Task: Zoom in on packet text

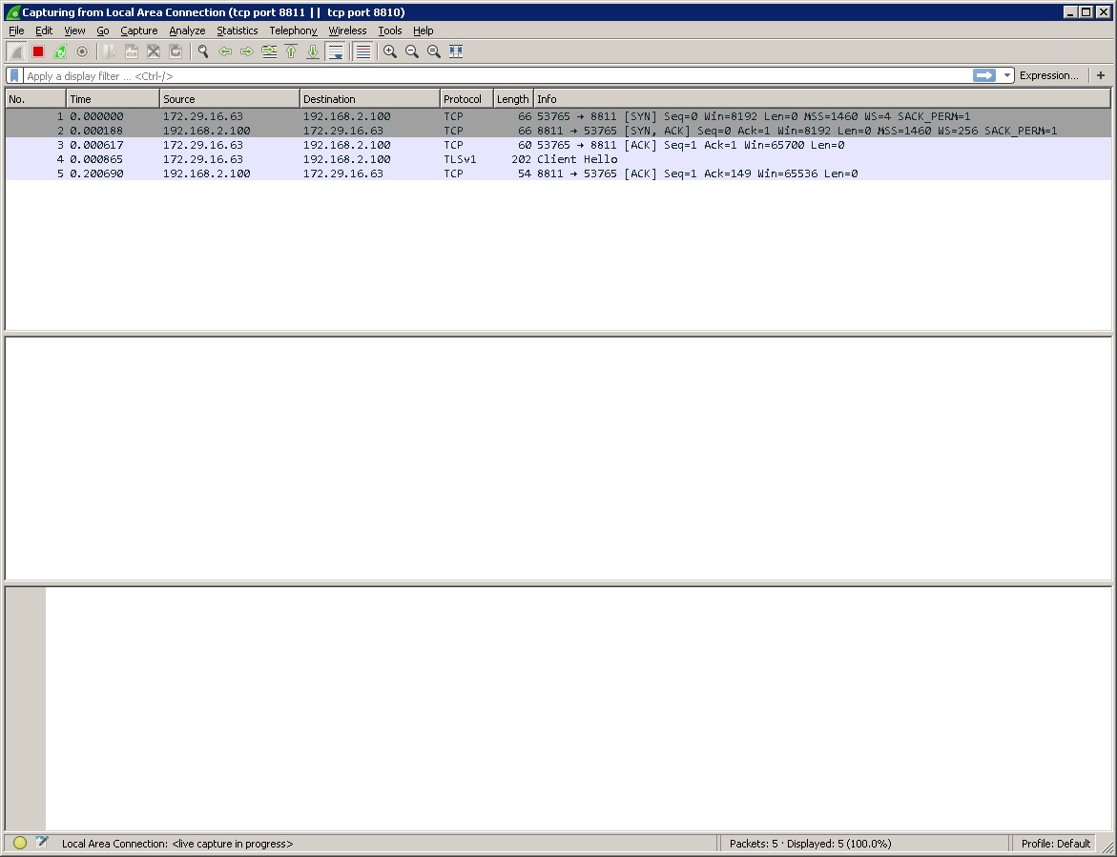Action: [390, 51]
